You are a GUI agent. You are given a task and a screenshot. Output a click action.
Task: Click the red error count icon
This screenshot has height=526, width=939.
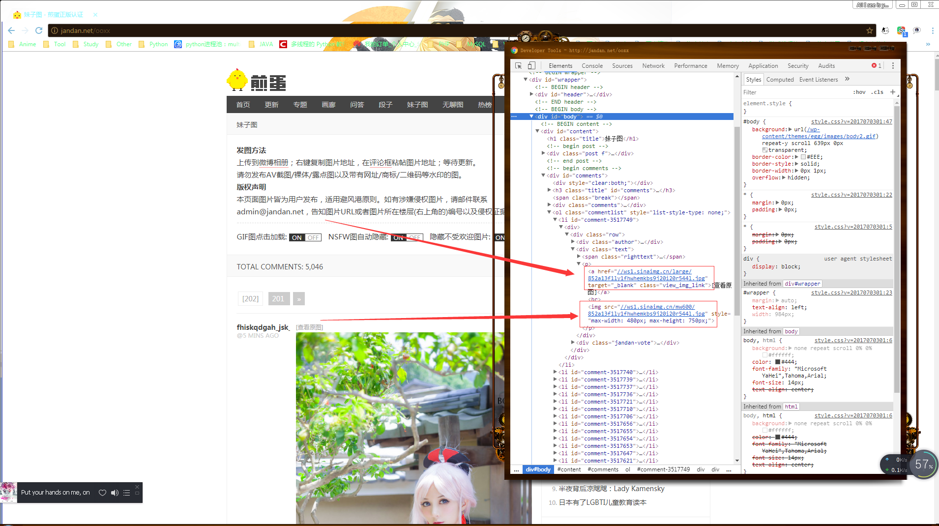tap(874, 65)
